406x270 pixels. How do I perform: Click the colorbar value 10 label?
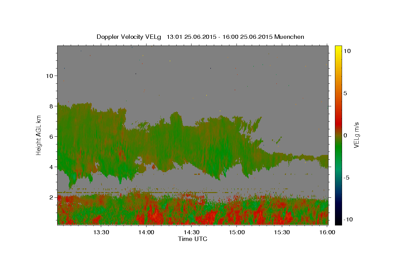click(x=347, y=51)
